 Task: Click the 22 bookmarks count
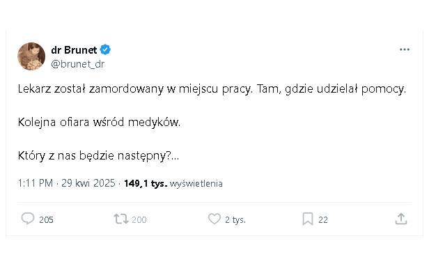click(323, 219)
